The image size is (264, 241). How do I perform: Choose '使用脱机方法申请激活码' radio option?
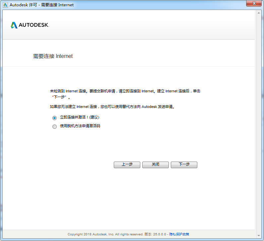54,126
